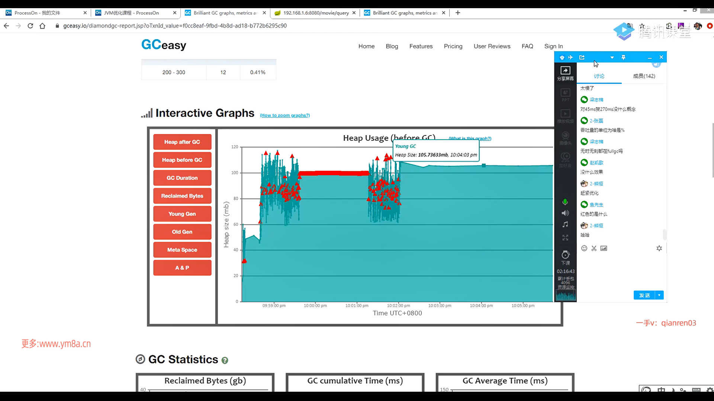Click the scissors screenshot icon
Viewport: 714px width, 401px height.
point(594,248)
